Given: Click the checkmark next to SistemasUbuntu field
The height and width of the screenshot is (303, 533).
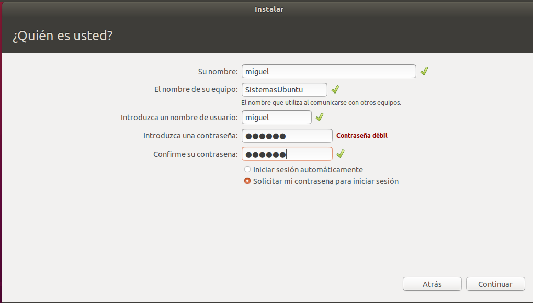Looking at the screenshot, I should 335,89.
